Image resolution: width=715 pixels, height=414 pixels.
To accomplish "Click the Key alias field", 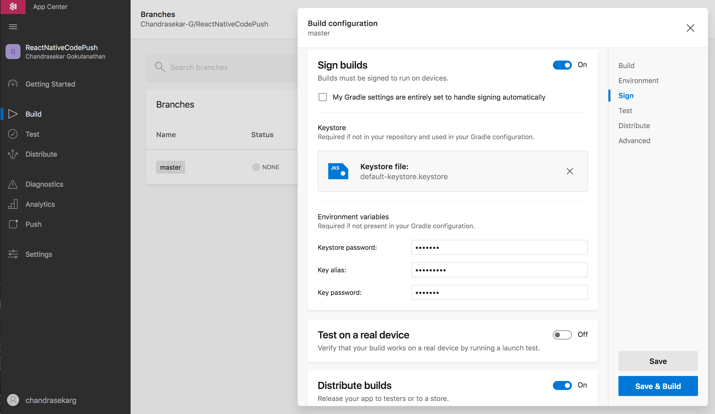I will pyautogui.click(x=499, y=270).
